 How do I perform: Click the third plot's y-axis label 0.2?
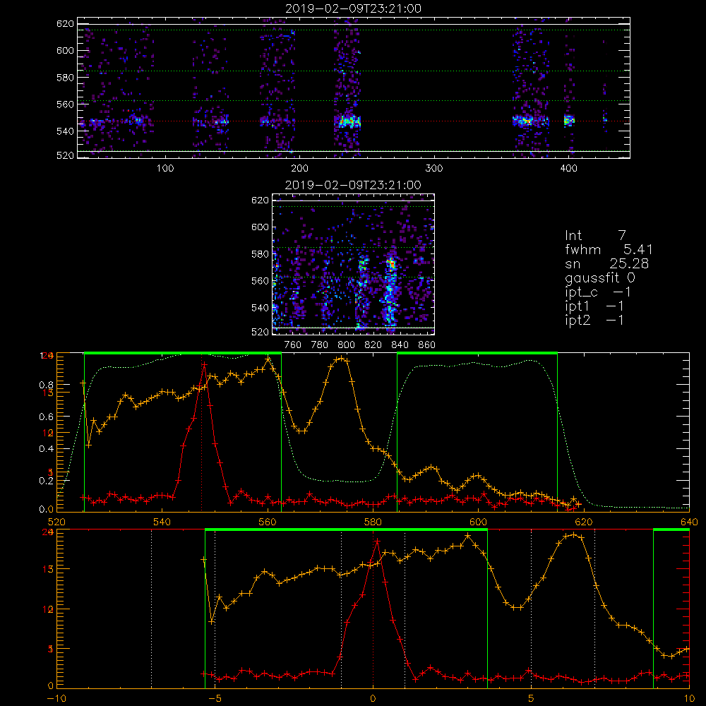click(47, 480)
